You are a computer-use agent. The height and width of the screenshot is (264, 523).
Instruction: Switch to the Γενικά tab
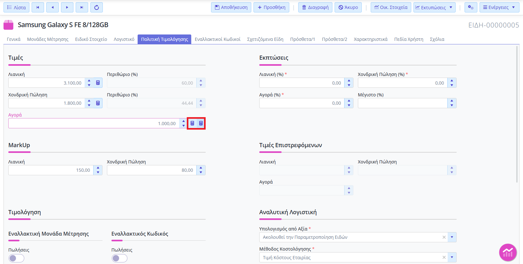(x=14, y=39)
